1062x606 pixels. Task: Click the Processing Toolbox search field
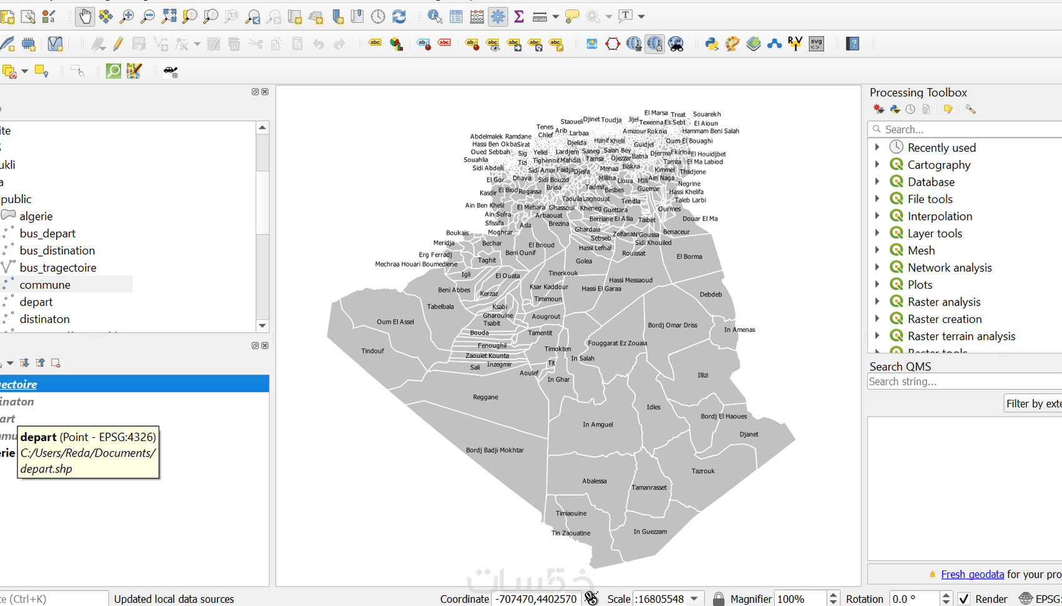[x=966, y=129]
